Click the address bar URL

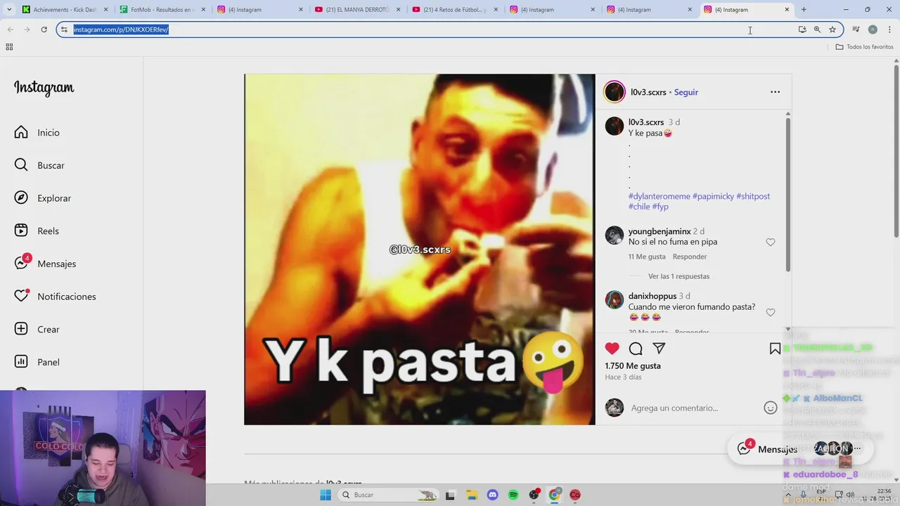tap(121, 30)
